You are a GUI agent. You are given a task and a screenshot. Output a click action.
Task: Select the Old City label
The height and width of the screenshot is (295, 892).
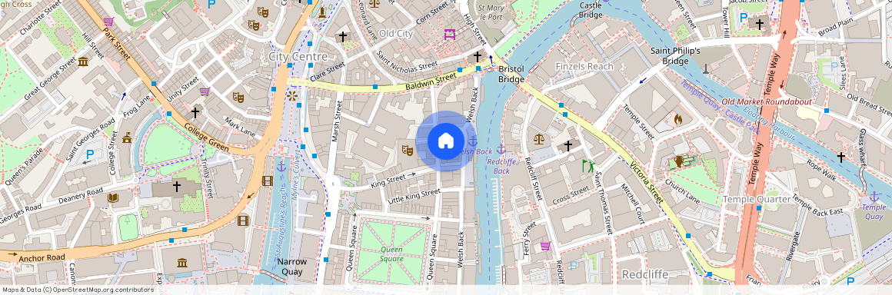point(395,34)
